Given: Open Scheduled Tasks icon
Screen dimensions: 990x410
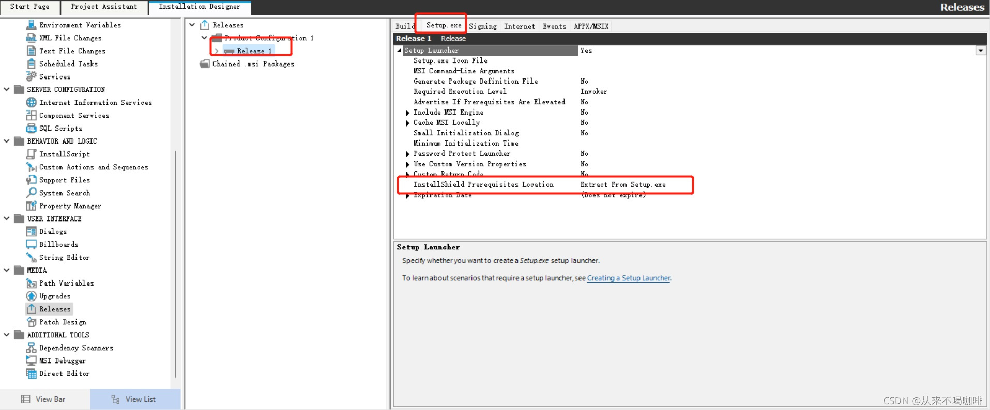Looking at the screenshot, I should (x=31, y=64).
